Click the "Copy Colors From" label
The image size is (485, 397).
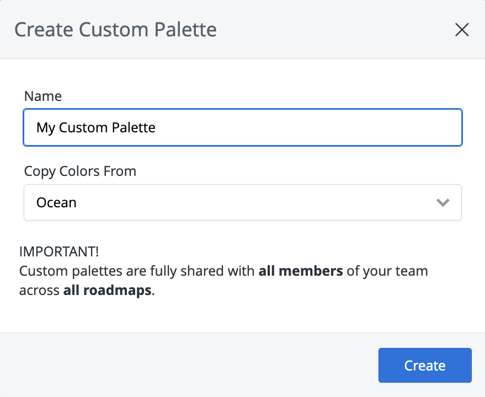point(80,171)
